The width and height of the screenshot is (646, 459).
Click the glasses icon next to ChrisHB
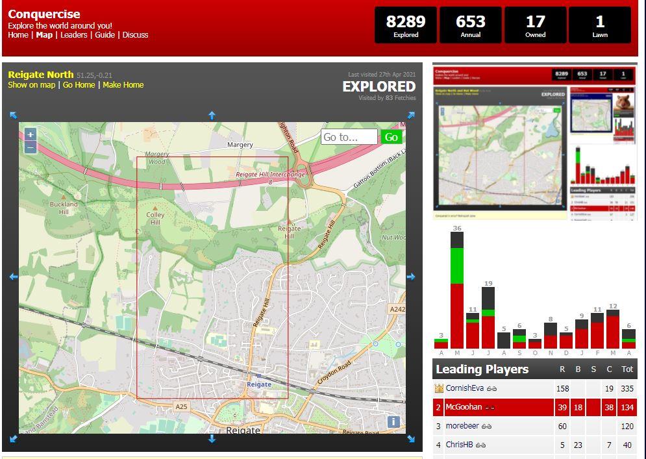pos(481,445)
